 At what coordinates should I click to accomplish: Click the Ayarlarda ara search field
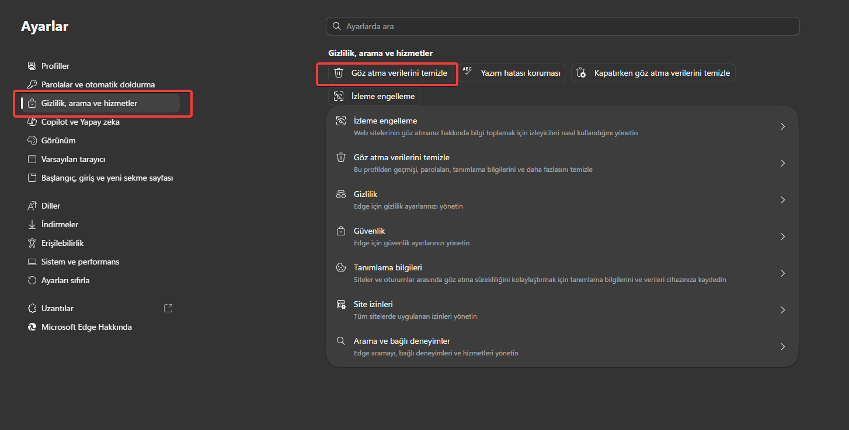coord(562,26)
